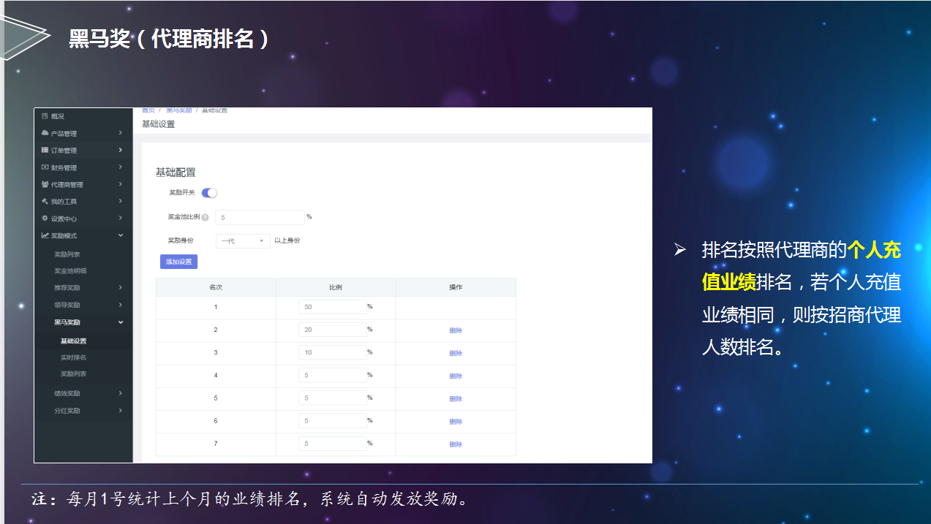Collapse the 奖励模式 menu chevron

pyautogui.click(x=121, y=235)
